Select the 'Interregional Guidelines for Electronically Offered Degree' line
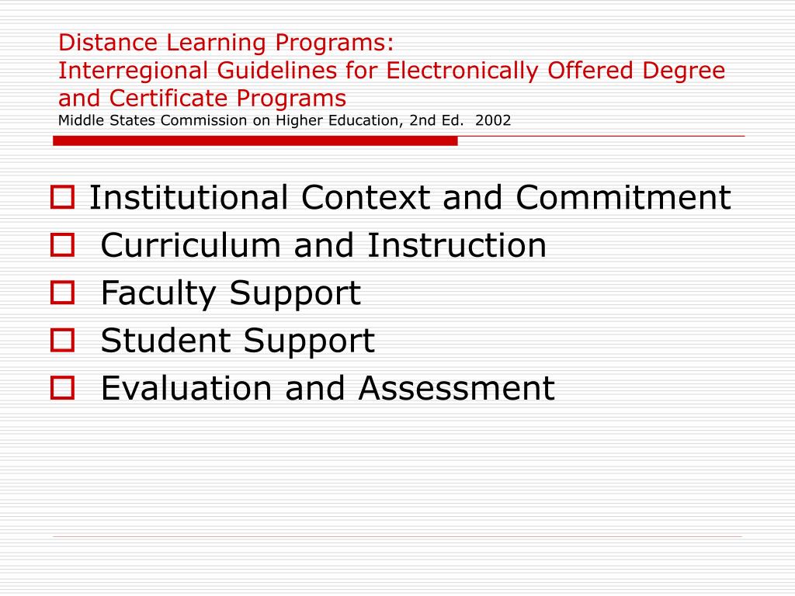 391,71
